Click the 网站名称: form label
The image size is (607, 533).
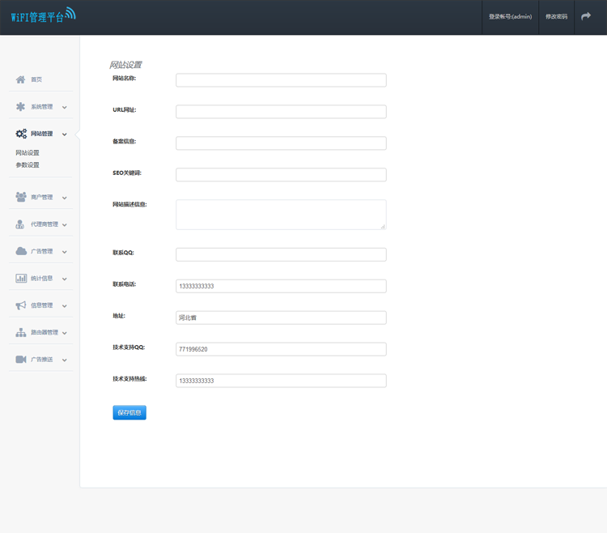point(125,79)
